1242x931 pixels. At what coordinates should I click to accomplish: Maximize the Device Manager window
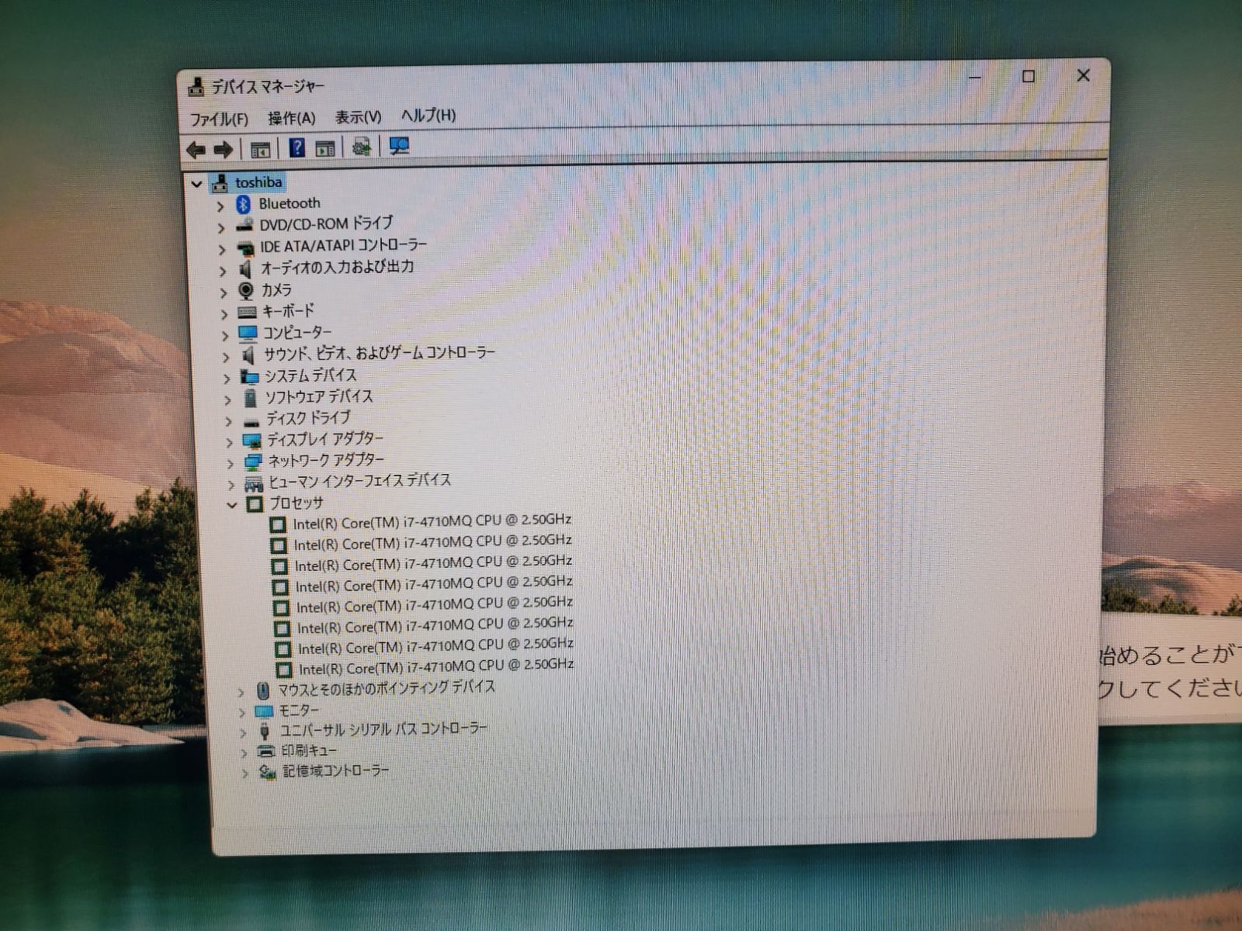point(1029,76)
